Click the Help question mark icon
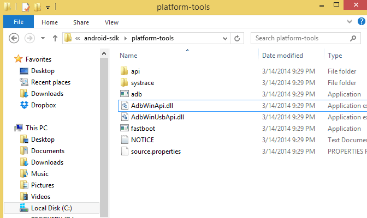Screen dimensions: 367x218 coord(360,22)
